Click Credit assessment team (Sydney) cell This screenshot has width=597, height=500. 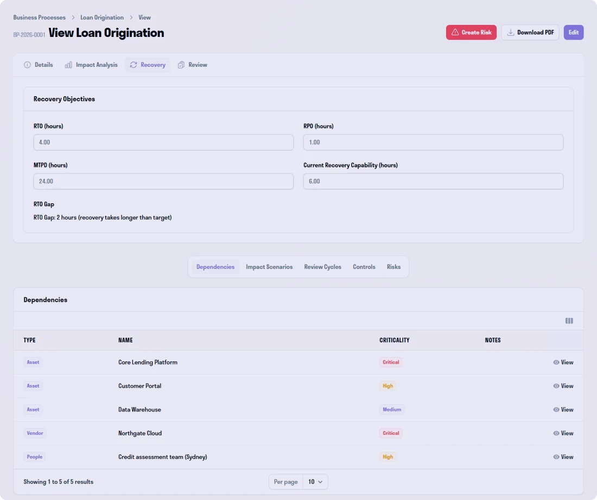click(x=163, y=457)
